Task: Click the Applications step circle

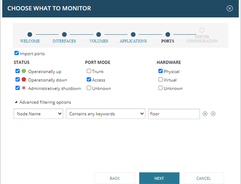Action: (x=133, y=34)
